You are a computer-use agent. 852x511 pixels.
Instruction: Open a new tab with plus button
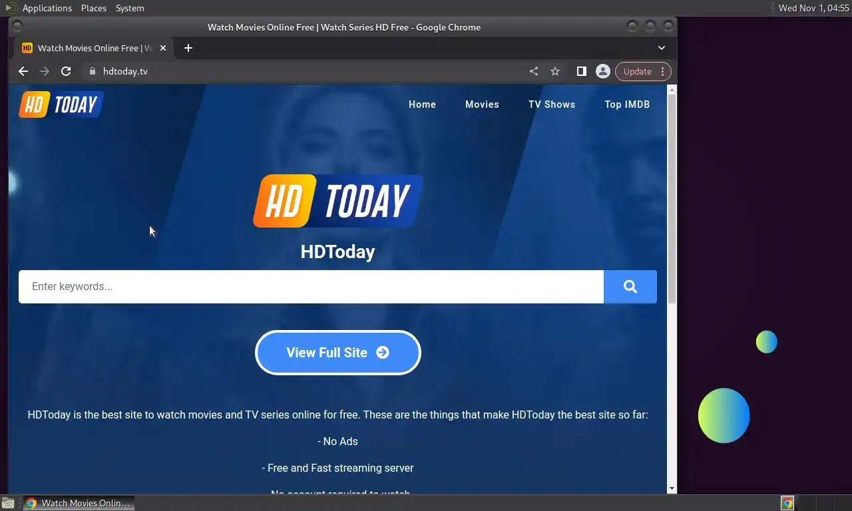click(x=188, y=48)
